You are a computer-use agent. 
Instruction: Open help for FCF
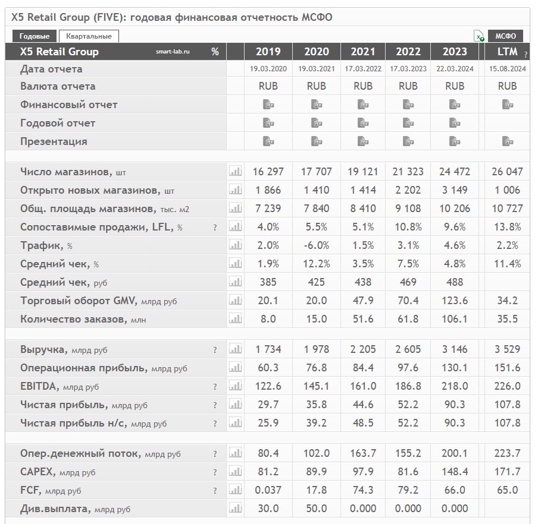click(215, 491)
